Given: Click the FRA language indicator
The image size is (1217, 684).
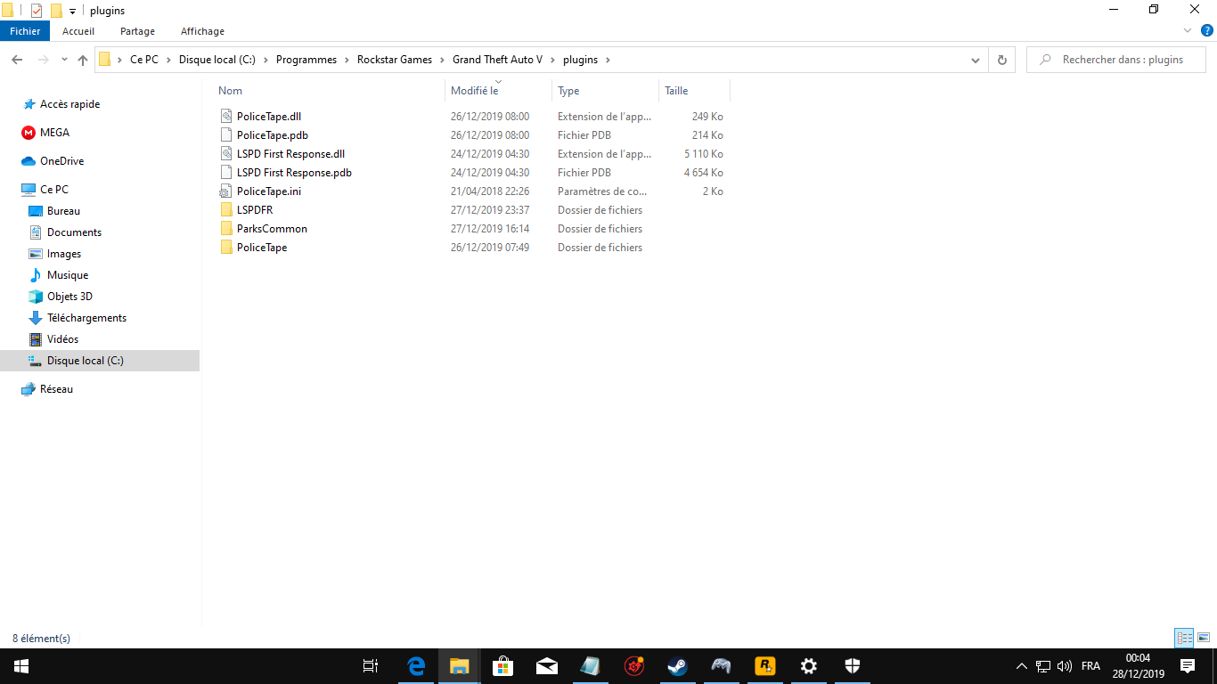Looking at the screenshot, I should coord(1090,666).
